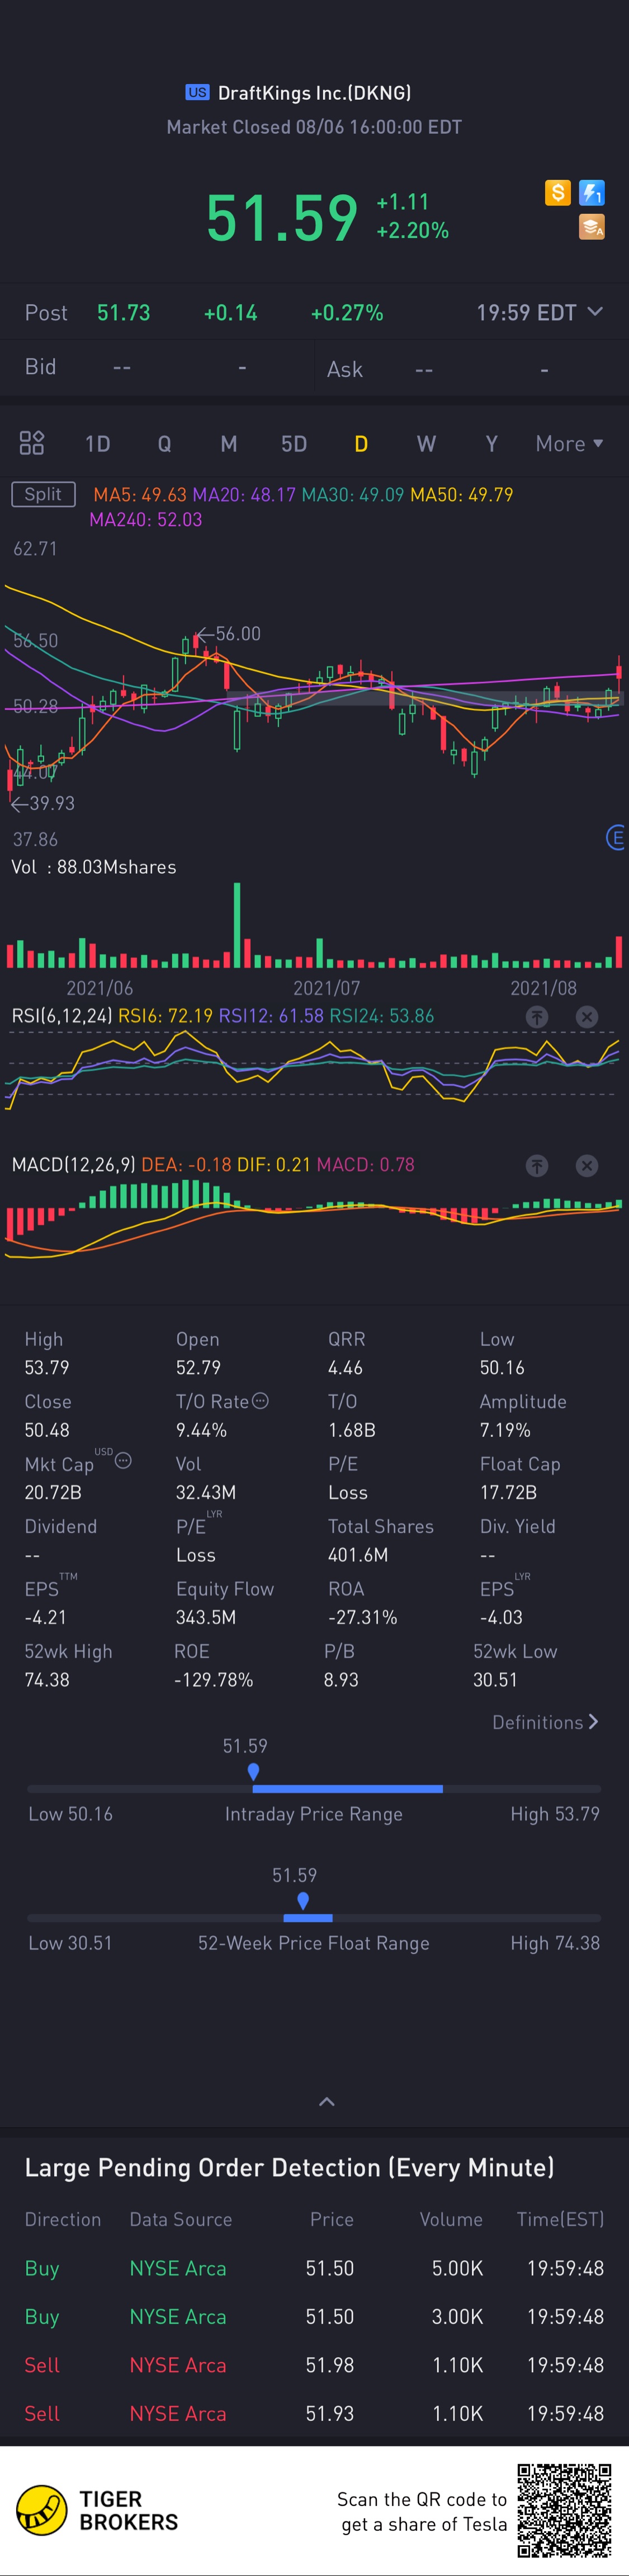Tap the 52wk High value 74.38
The width and height of the screenshot is (629, 2576).
[47, 1680]
